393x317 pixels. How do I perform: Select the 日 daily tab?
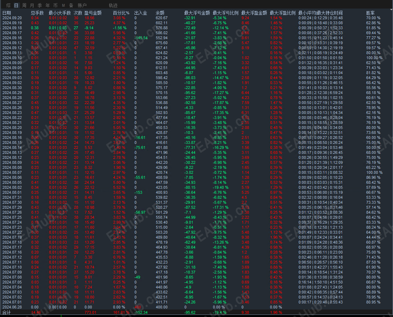click(x=16, y=5)
